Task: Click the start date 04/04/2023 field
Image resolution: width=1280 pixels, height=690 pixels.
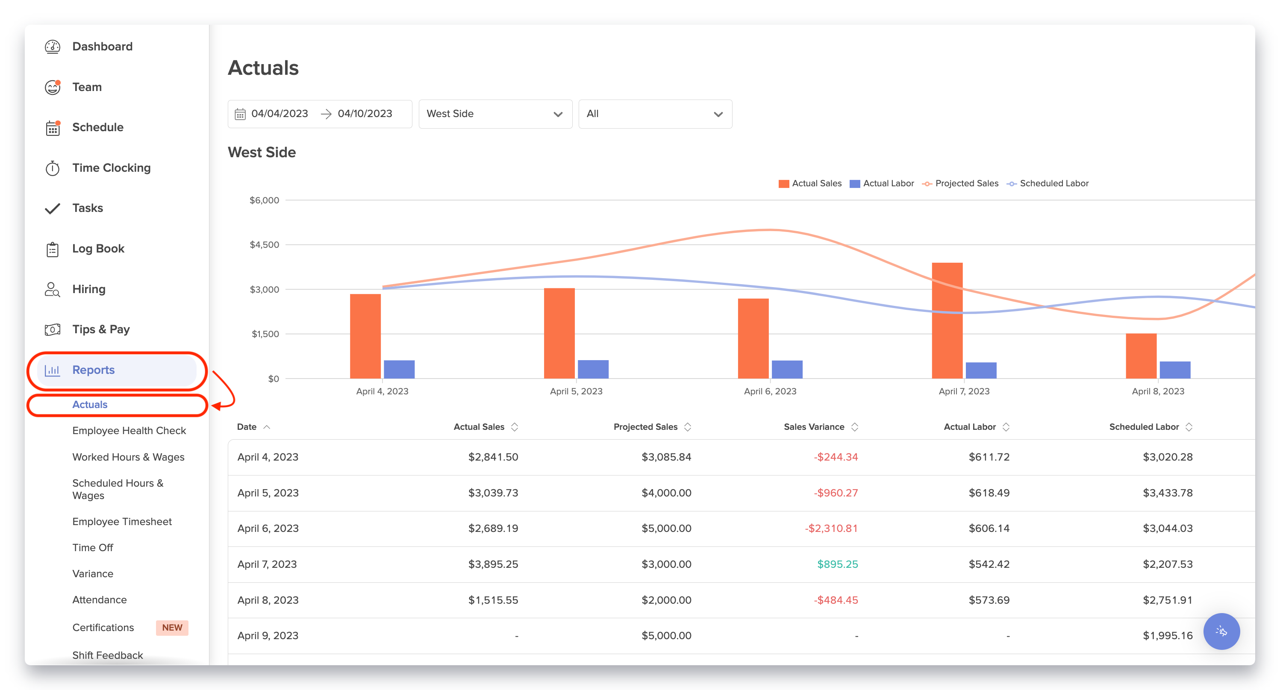Action: click(279, 114)
